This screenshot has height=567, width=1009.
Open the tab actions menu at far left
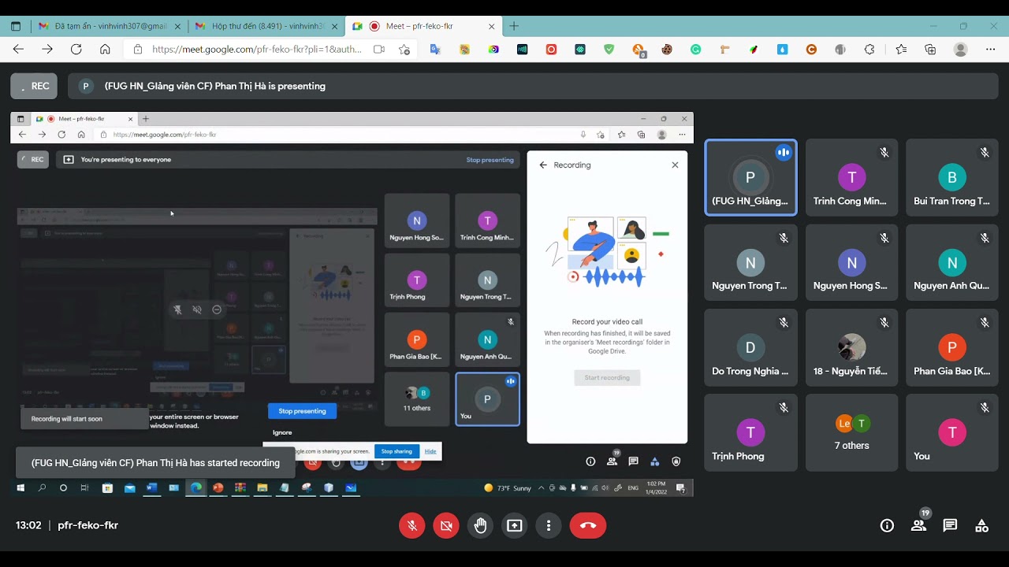coord(16,26)
